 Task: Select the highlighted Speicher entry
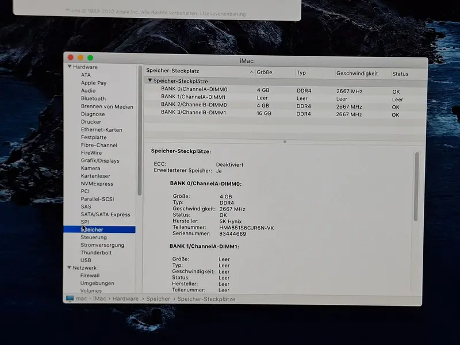click(99, 229)
